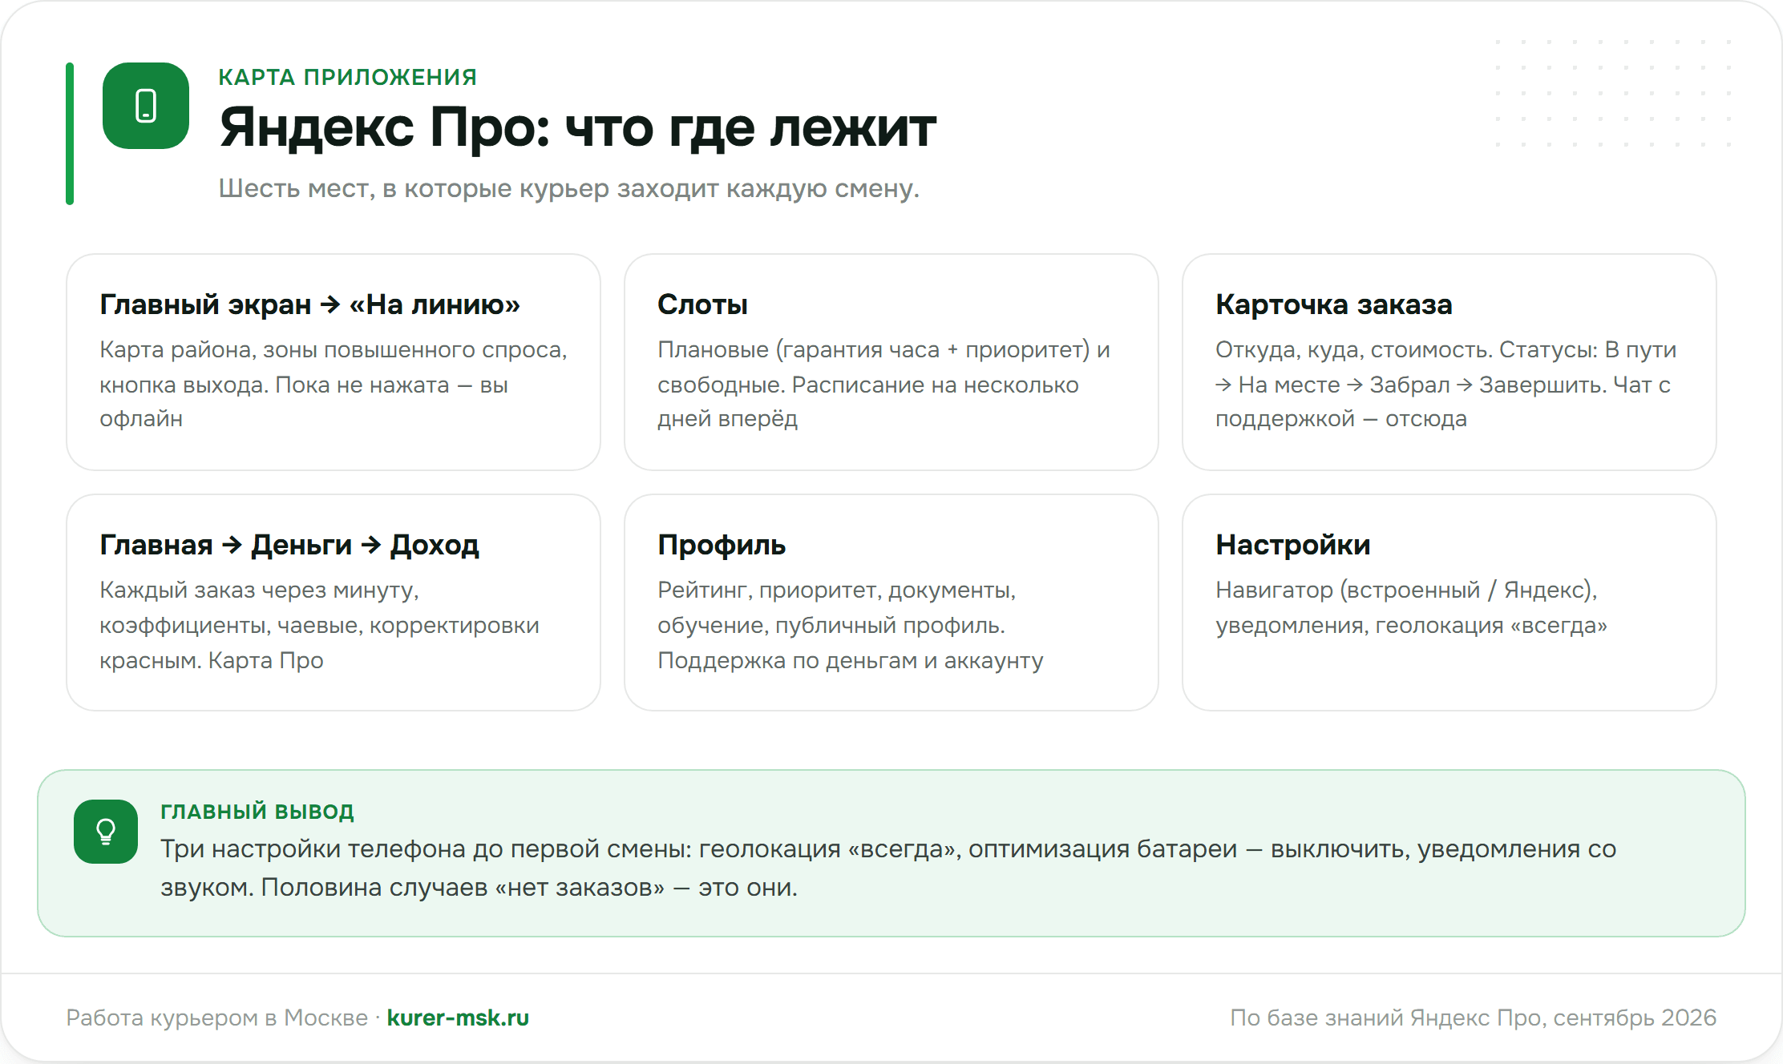Select the «Профиль» card title
Screen dimensions: 1783x1064
722,545
